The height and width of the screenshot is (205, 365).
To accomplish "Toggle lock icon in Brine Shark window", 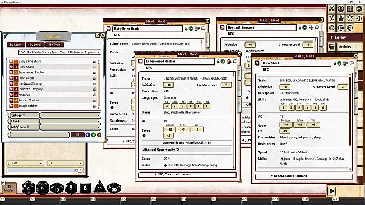I will [335, 63].
